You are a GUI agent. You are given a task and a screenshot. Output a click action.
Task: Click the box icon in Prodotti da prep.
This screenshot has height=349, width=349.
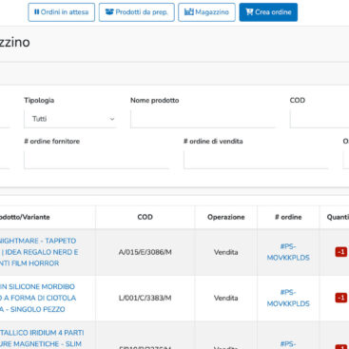click(x=109, y=12)
